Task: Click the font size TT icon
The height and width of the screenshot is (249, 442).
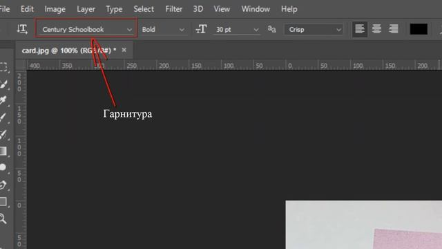Action: (x=201, y=29)
